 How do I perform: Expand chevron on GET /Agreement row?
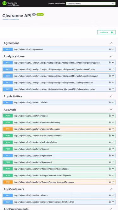tap(113, 49)
